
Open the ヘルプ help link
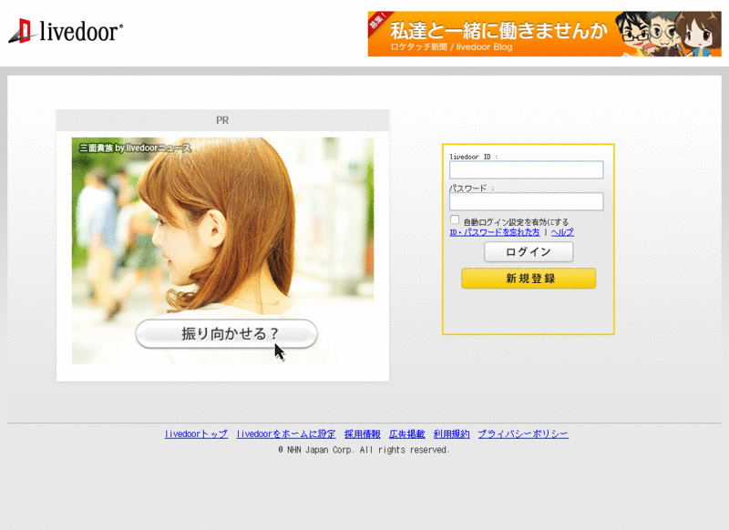point(562,232)
